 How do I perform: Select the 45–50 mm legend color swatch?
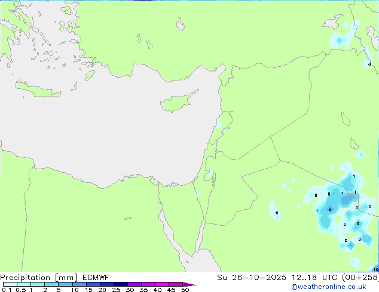tap(176, 284)
